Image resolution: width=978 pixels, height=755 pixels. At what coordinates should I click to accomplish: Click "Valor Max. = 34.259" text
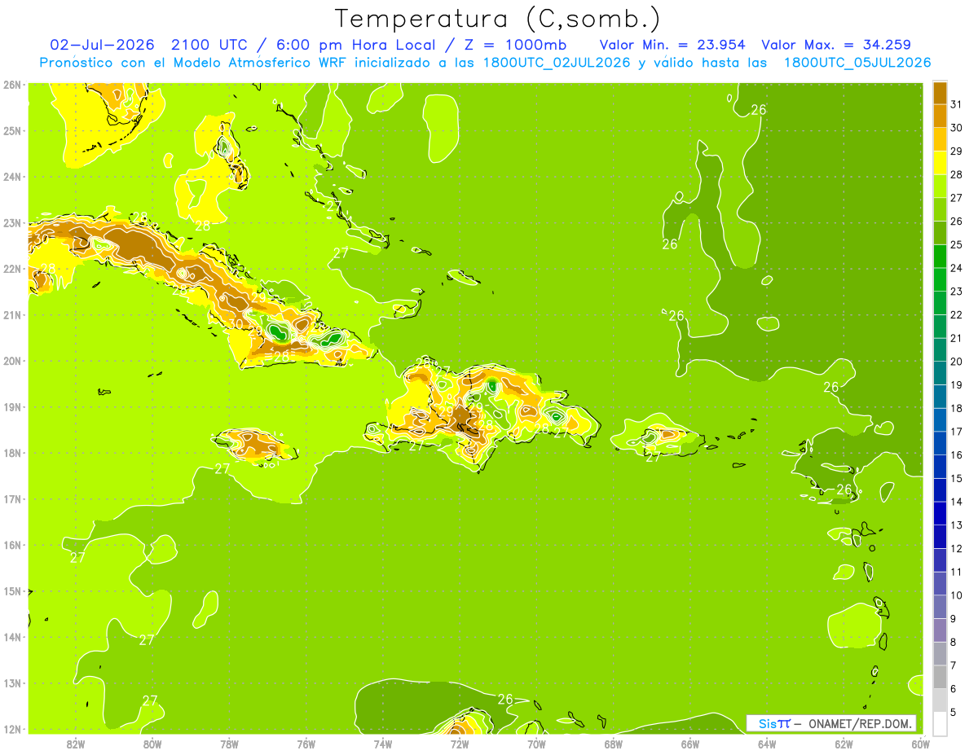(836, 45)
